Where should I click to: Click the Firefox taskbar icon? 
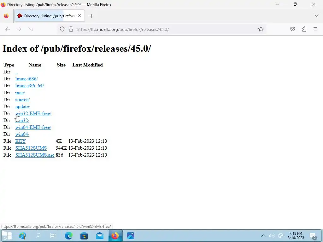115,236
